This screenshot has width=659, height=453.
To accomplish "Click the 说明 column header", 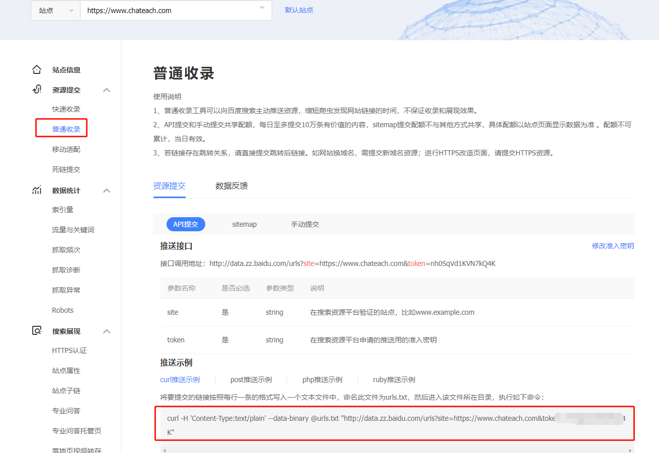I will 317,288.
